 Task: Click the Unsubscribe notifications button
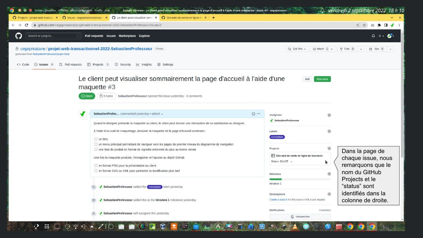(x=300, y=217)
